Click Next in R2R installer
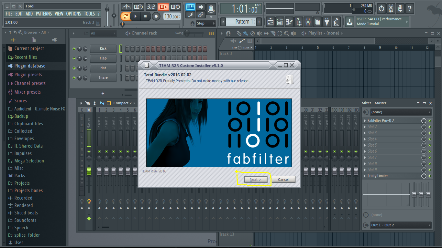Viewport: 442px width, 248px height. coord(256,180)
